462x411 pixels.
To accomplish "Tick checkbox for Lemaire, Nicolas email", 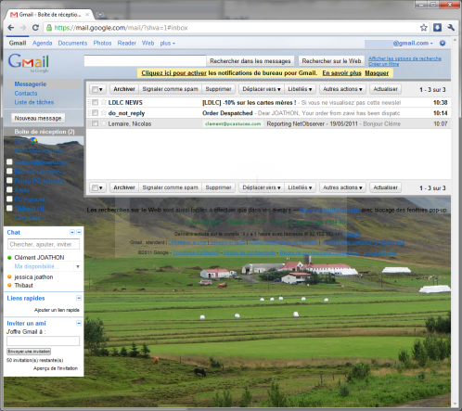I will 96,123.
